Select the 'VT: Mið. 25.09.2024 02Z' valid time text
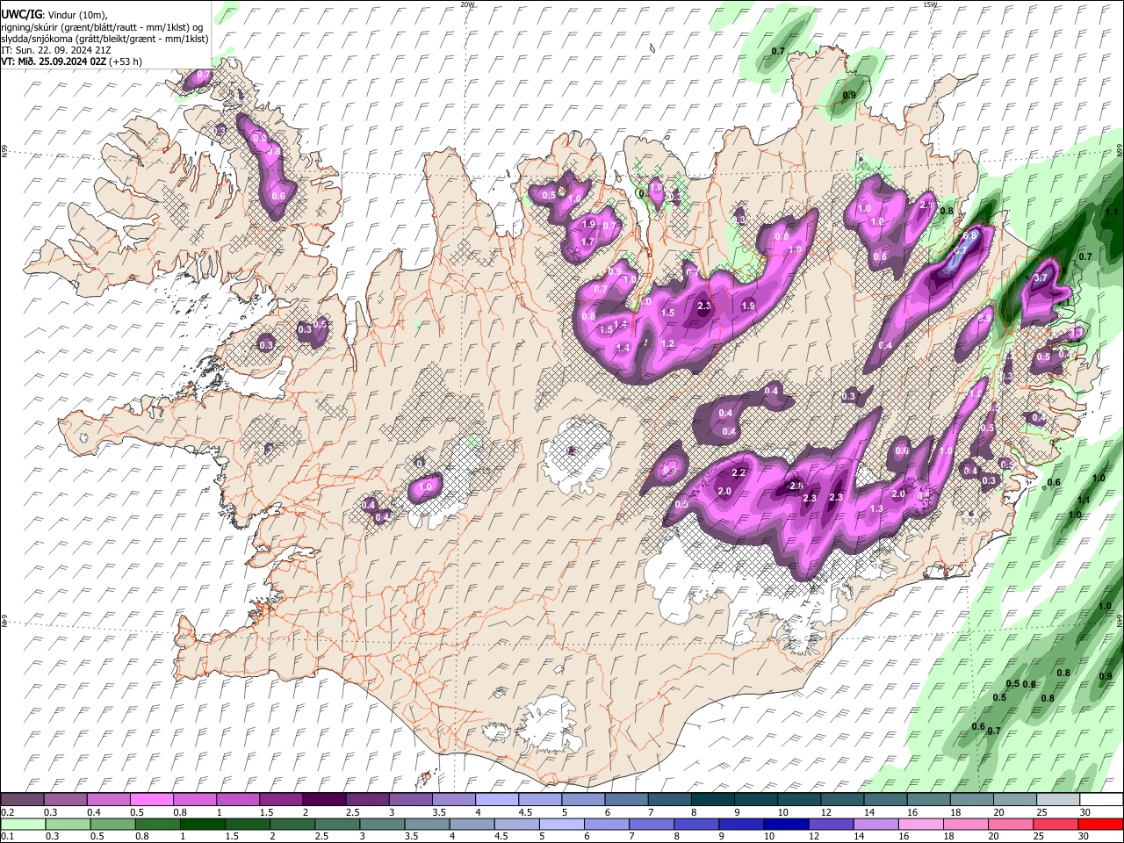 click(x=54, y=61)
